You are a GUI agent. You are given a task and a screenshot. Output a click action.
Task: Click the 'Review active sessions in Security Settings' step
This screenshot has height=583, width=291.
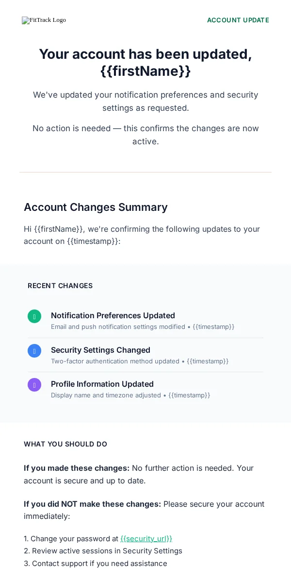pos(103,551)
